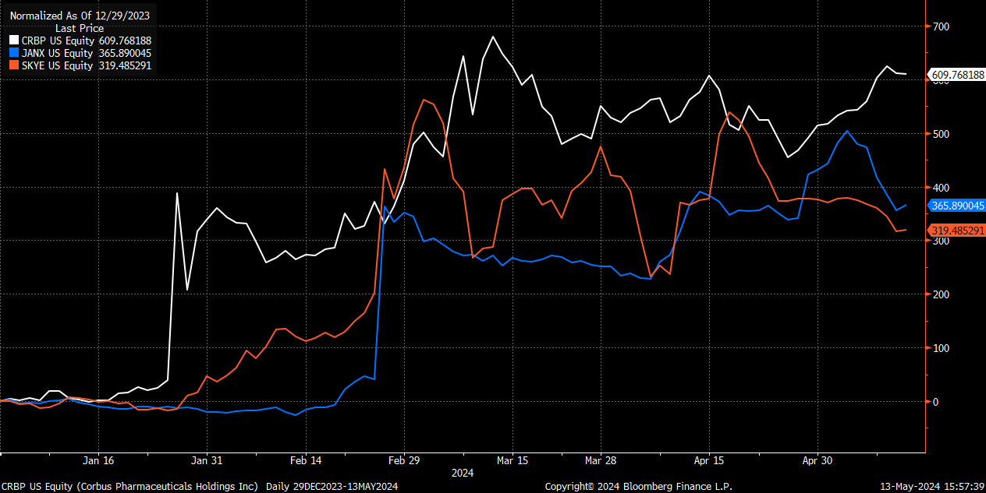Click the Feb 14 date axis label

click(307, 460)
